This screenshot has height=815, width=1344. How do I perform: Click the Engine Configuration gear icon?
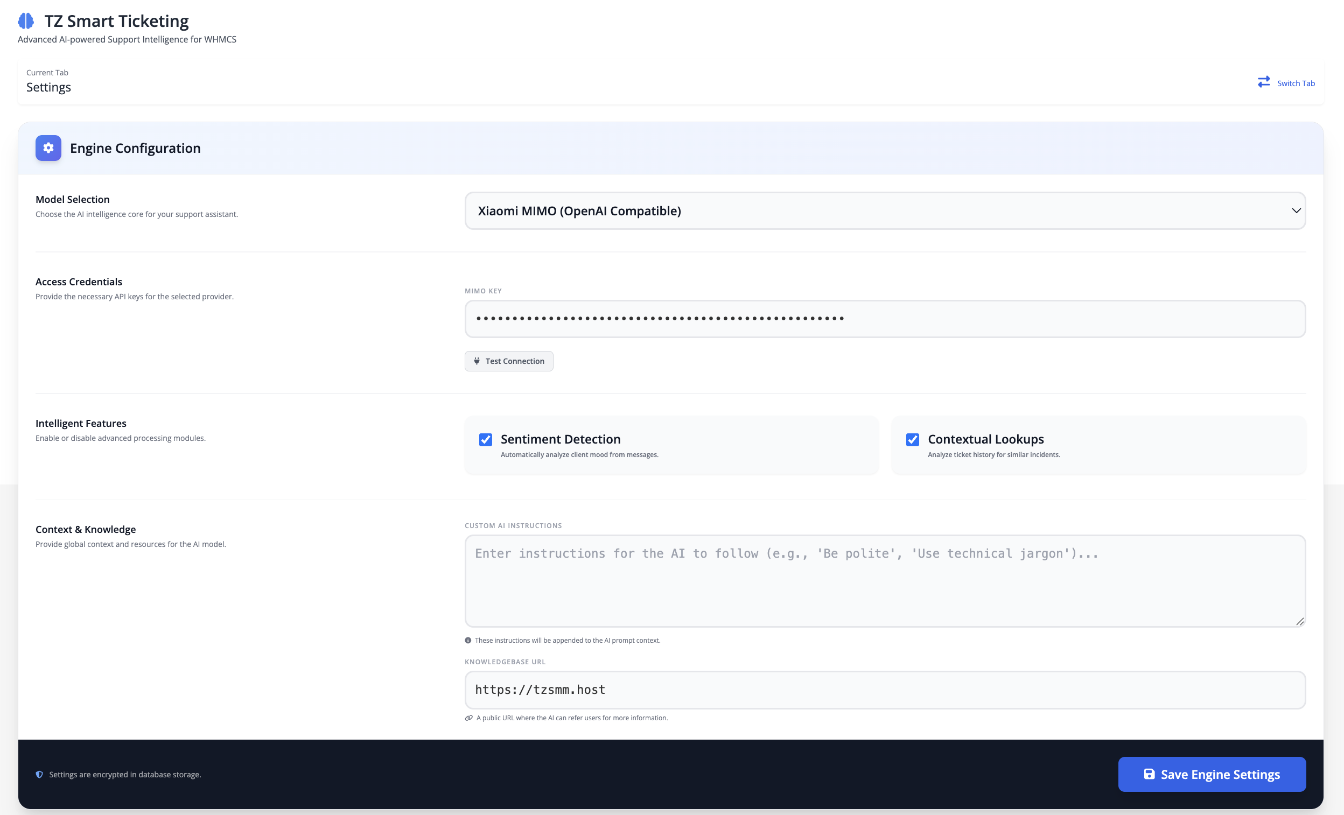tap(48, 147)
